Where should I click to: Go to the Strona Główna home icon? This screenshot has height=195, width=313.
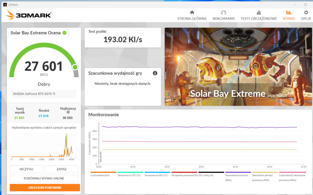[x=192, y=12]
